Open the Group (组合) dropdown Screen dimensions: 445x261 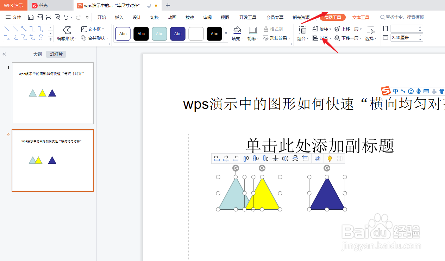[x=303, y=33]
